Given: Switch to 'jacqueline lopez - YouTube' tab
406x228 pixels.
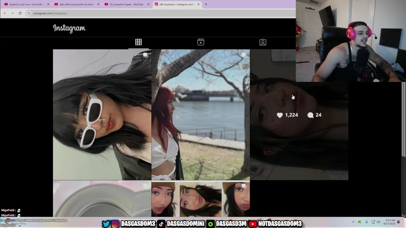Looking at the screenshot, I should [x=127, y=4].
